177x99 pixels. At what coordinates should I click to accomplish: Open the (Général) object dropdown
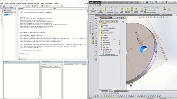pos(51,9)
